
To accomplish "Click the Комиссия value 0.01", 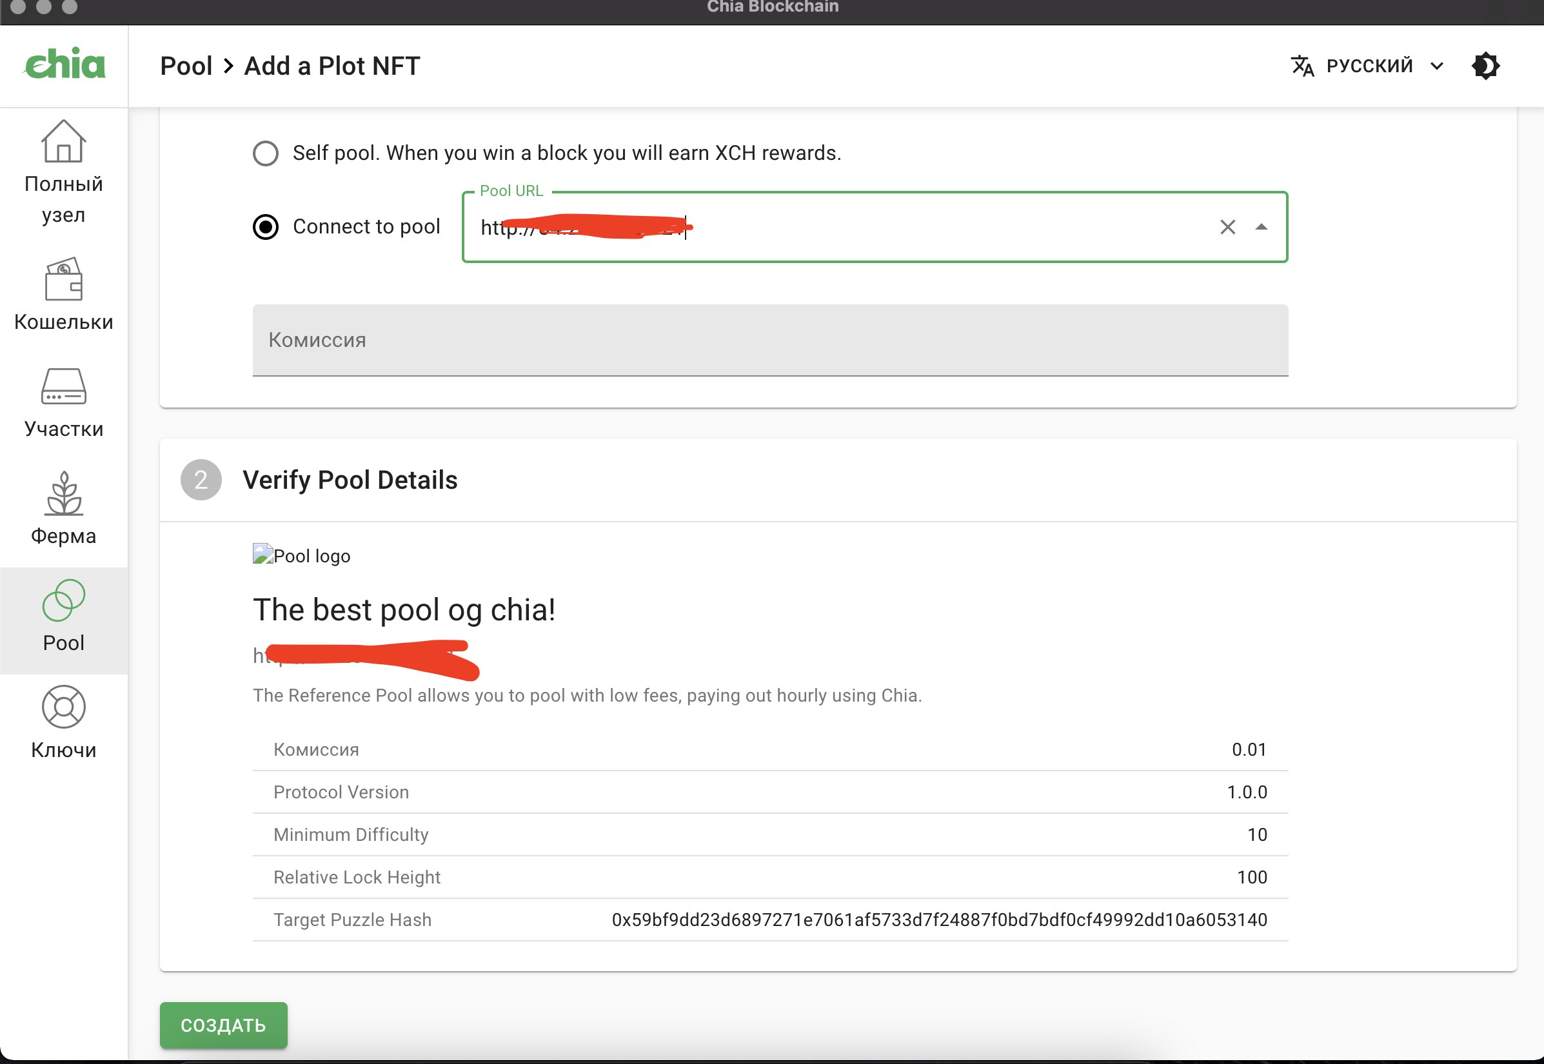I will 1249,749.
